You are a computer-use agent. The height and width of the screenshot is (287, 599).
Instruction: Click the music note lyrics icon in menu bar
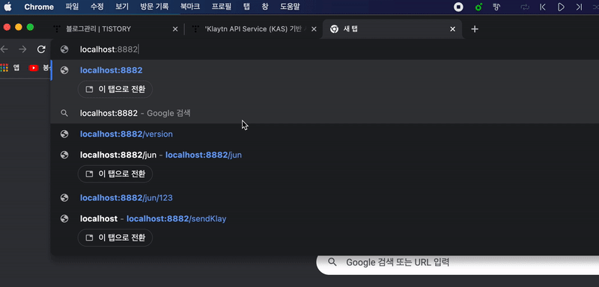pos(496,7)
